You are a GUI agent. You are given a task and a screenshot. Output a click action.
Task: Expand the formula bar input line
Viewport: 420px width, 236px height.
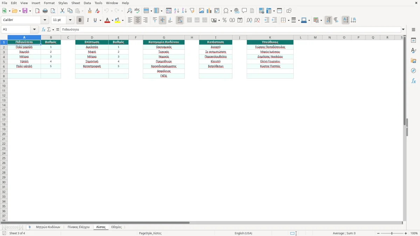coord(403,30)
